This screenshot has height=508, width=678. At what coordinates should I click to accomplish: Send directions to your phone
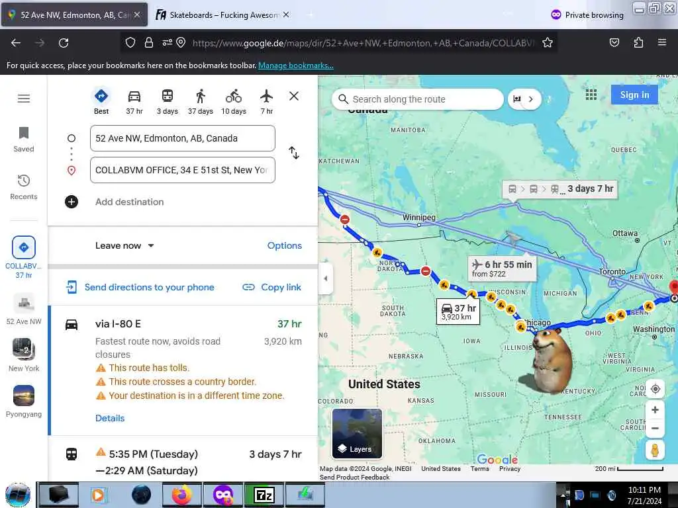click(140, 287)
